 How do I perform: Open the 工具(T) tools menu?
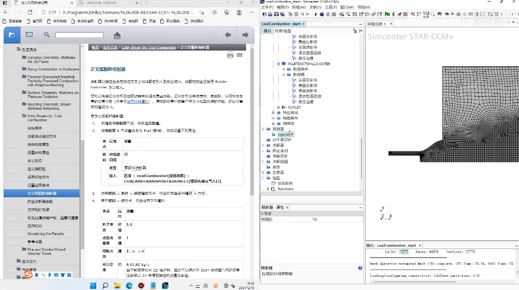[331, 7]
